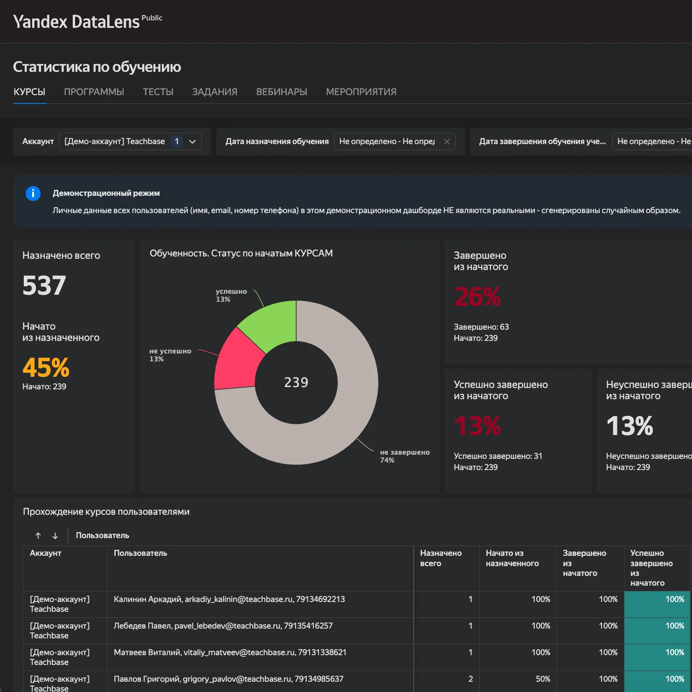Click the Успешно завершено из начатого header
This screenshot has height=692, width=692.
(657, 568)
